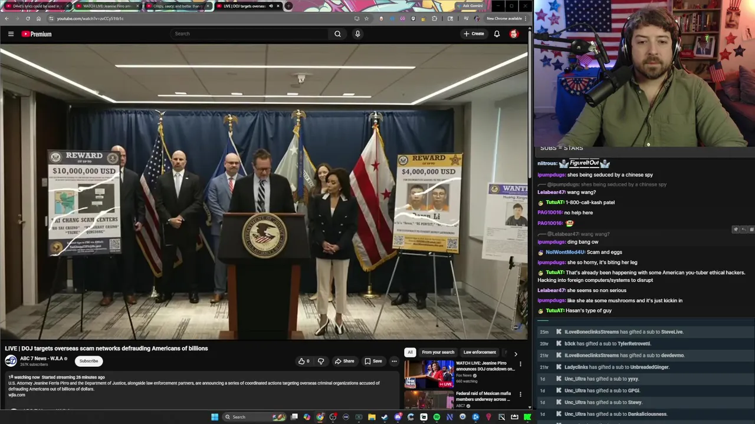Click the DOJ press conference video player
Image resolution: width=755 pixels, height=424 pixels.
pyautogui.click(x=264, y=192)
